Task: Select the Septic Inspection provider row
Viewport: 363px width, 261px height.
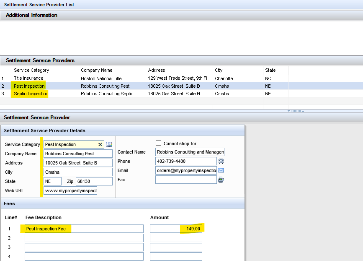Action: [x=182, y=94]
